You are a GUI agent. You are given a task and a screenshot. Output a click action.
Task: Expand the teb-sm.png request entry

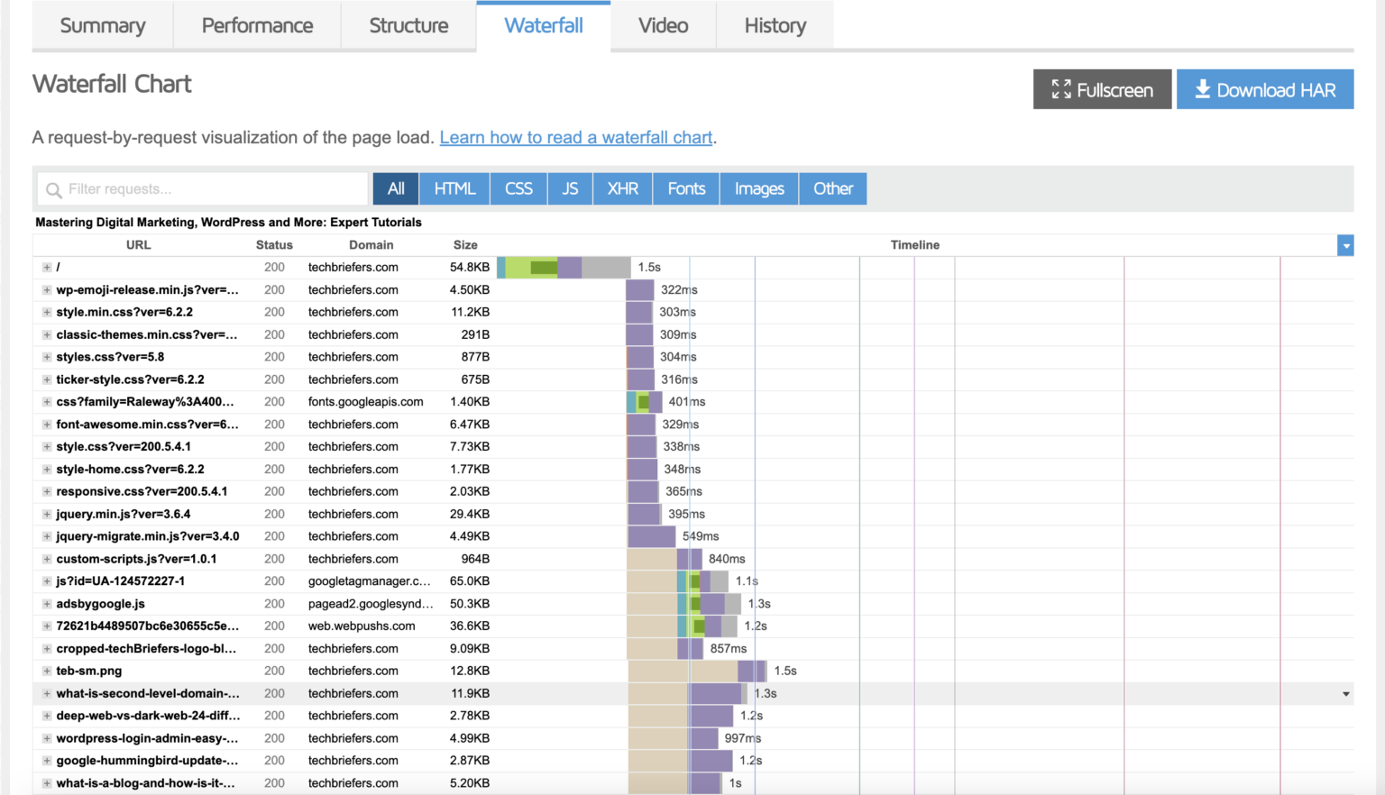[x=47, y=672]
